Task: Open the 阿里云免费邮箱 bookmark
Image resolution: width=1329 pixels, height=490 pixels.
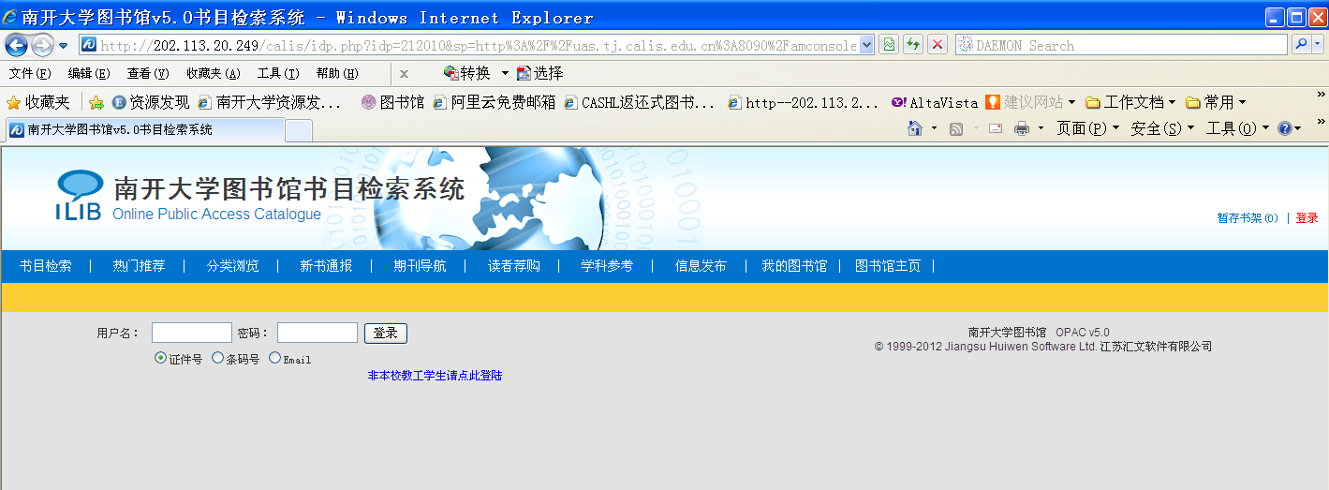Action: point(495,102)
